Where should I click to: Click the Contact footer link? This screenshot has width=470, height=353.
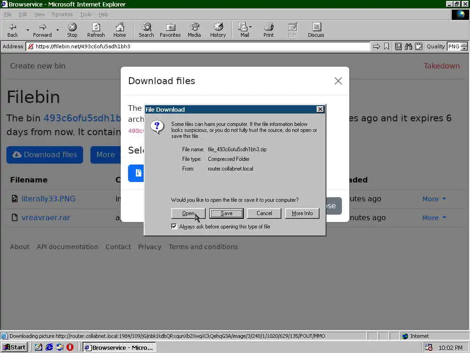118,247
